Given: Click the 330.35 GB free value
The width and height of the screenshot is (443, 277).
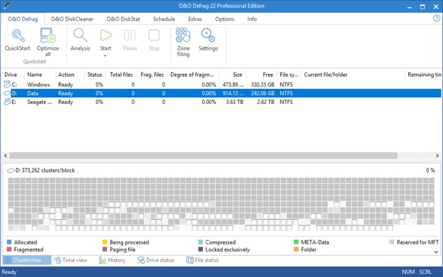Looking at the screenshot, I should point(262,84).
